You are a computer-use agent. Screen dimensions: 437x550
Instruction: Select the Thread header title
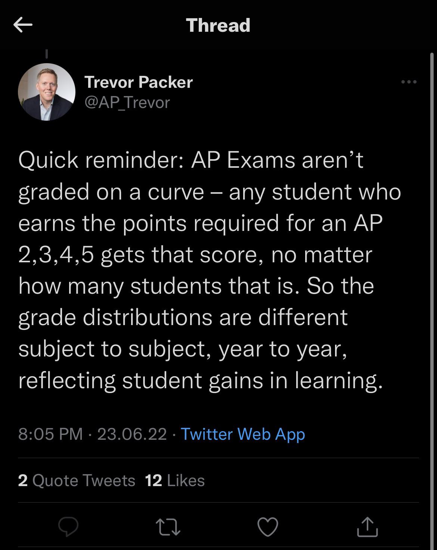[x=218, y=25]
